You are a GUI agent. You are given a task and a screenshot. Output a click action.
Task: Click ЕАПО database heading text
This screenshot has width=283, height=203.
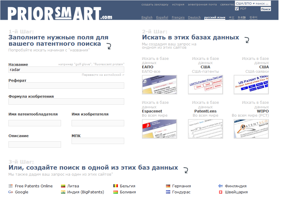coord(148,67)
